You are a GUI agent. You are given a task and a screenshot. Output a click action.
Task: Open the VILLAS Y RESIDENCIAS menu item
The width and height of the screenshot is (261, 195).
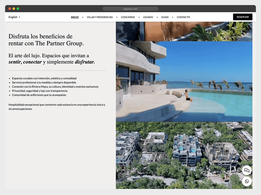[x=100, y=17]
